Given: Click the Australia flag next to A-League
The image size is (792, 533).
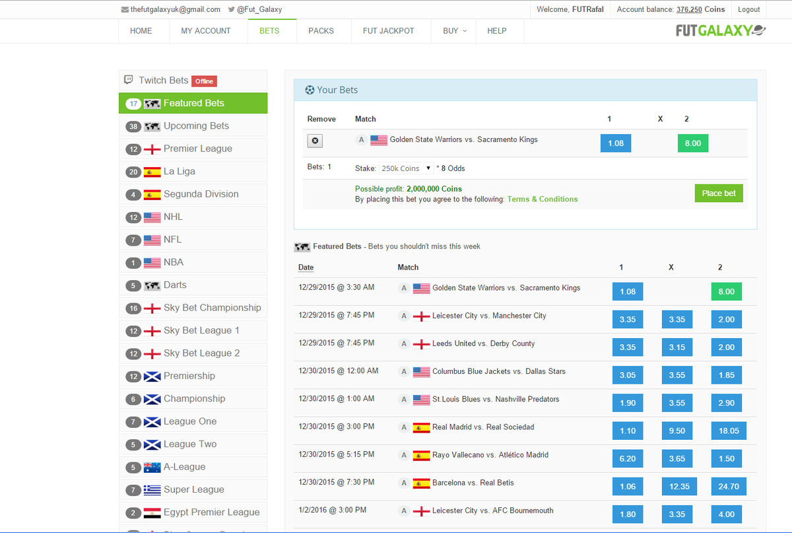Looking at the screenshot, I should [152, 467].
